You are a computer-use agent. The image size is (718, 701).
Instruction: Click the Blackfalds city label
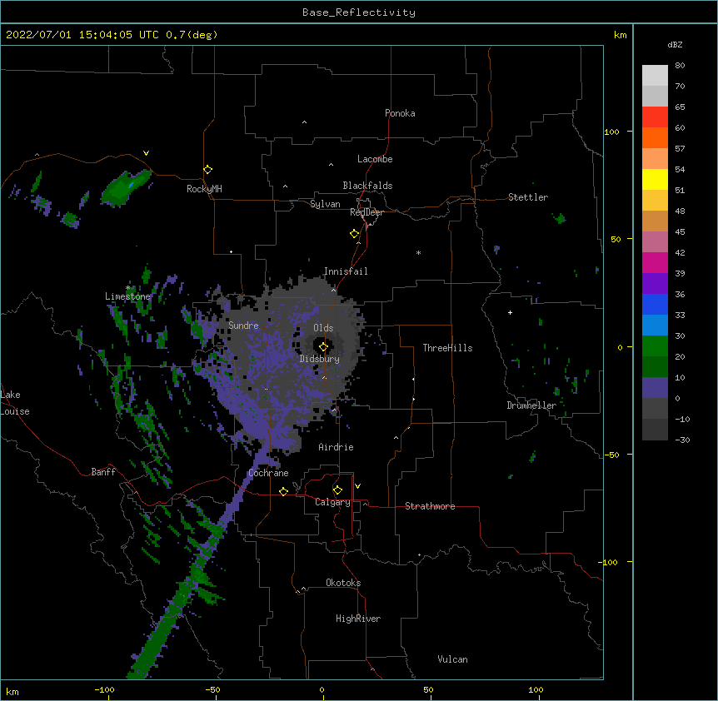pyautogui.click(x=367, y=186)
